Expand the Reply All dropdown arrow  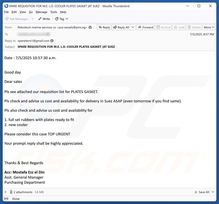point(133,27)
